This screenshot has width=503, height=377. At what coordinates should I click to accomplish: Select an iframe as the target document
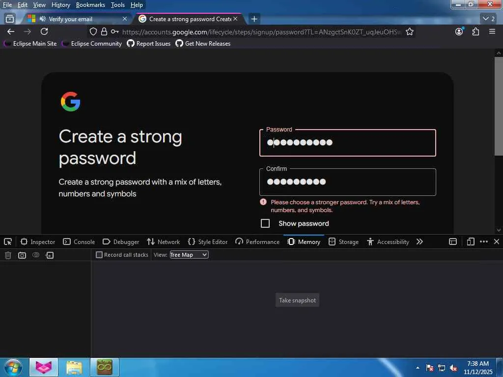tap(453, 242)
